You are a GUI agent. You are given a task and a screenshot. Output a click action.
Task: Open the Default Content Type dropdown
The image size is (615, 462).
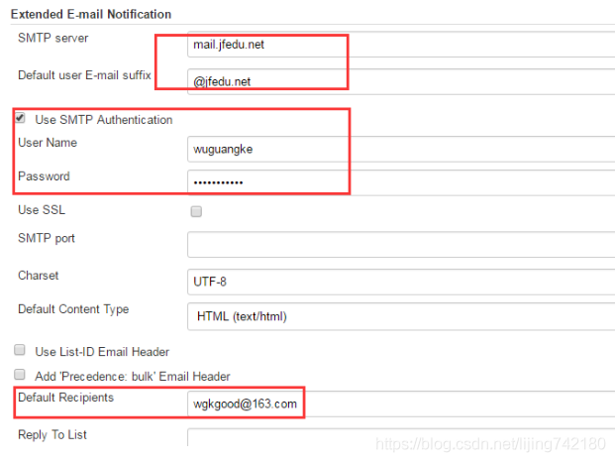pyautogui.click(x=396, y=316)
